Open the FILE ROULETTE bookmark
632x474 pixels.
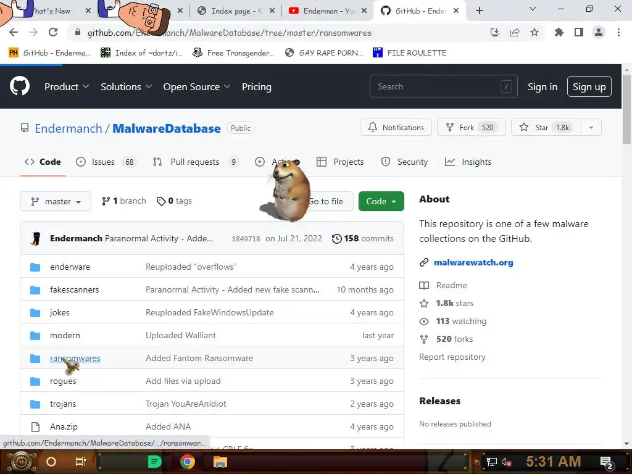[x=410, y=52]
